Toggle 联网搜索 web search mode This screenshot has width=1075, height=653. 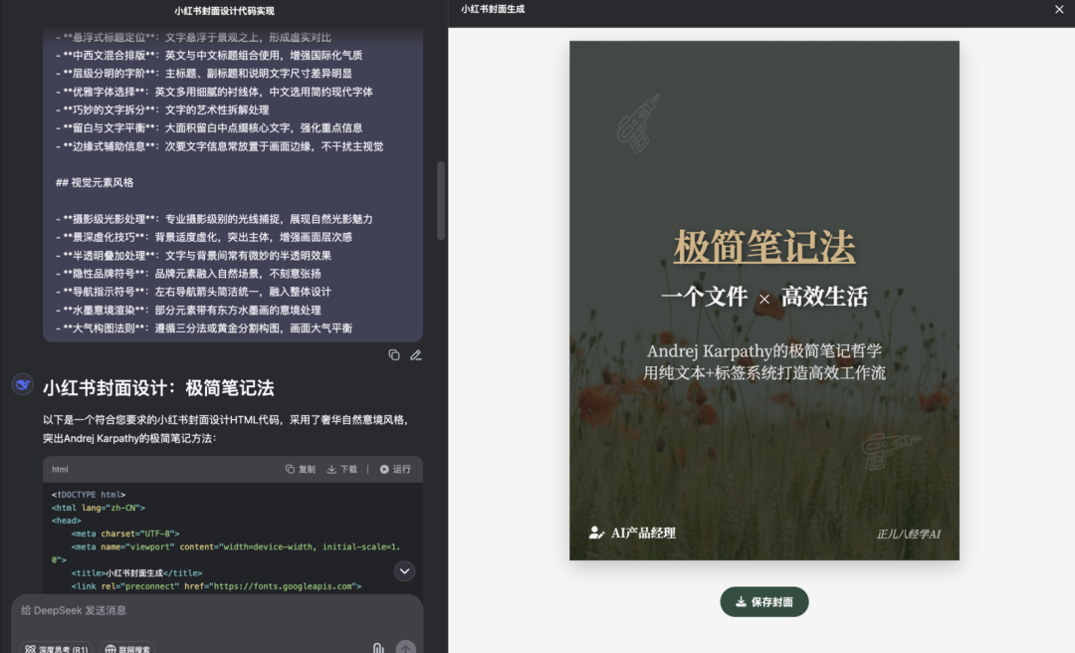126,649
